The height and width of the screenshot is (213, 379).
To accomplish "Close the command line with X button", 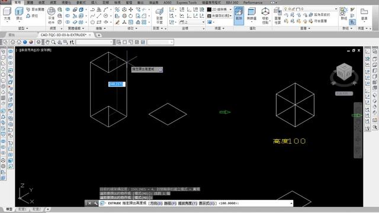I will 89,204.
